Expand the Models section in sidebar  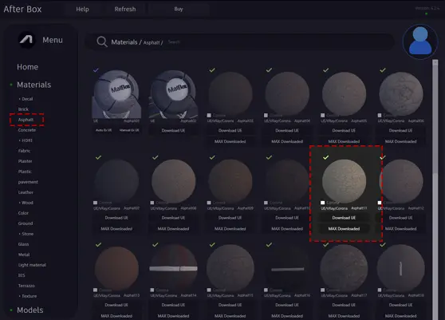pos(30,310)
